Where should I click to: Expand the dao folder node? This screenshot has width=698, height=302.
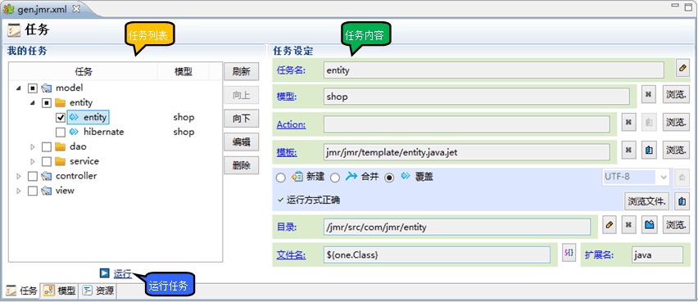tap(33, 146)
